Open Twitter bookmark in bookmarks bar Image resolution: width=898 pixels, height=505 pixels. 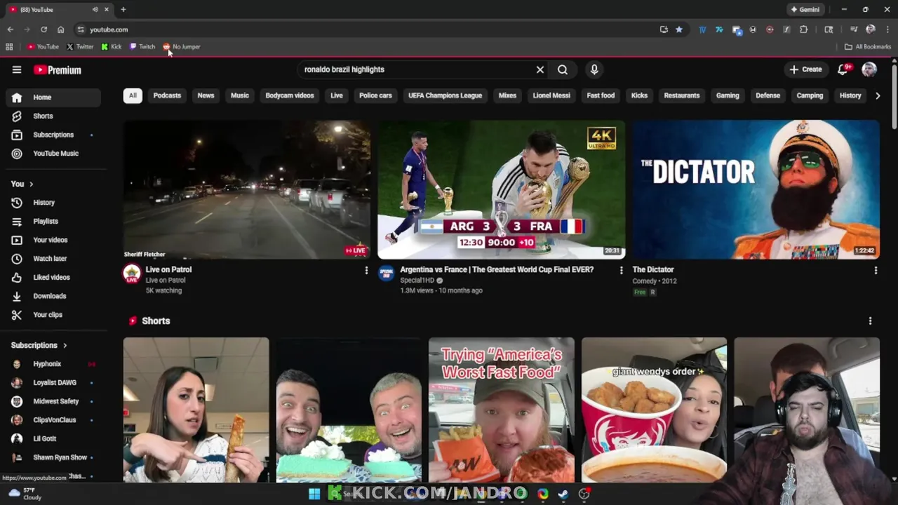(80, 47)
